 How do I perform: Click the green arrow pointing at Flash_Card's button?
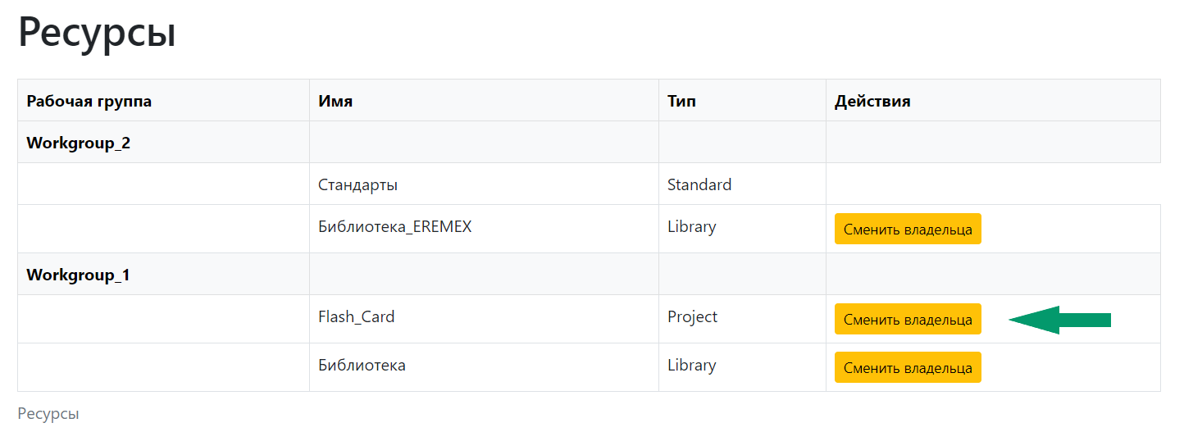(x=1059, y=320)
